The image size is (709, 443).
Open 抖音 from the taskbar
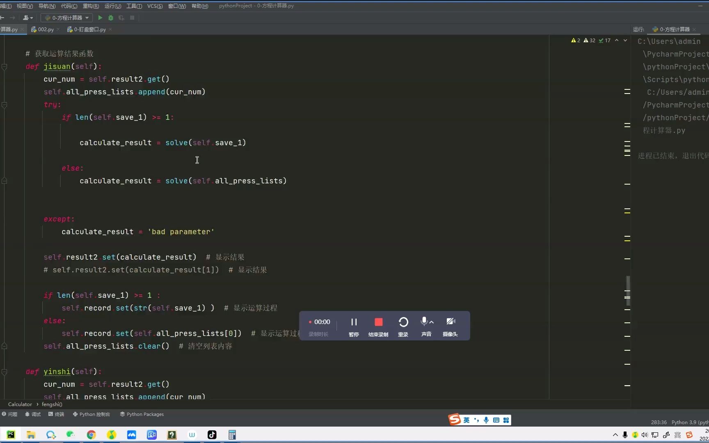[212, 435]
